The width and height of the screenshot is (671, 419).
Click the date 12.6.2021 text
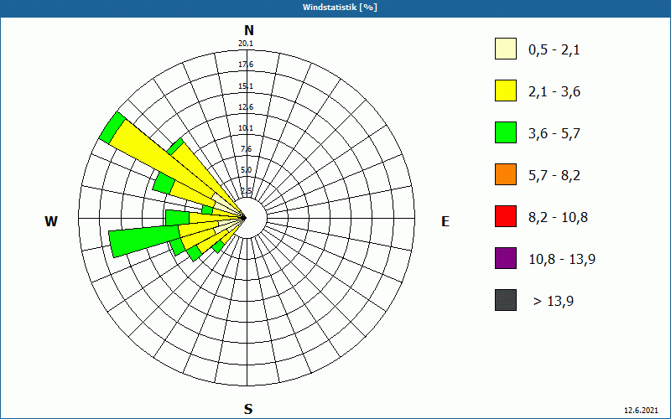coord(641,411)
